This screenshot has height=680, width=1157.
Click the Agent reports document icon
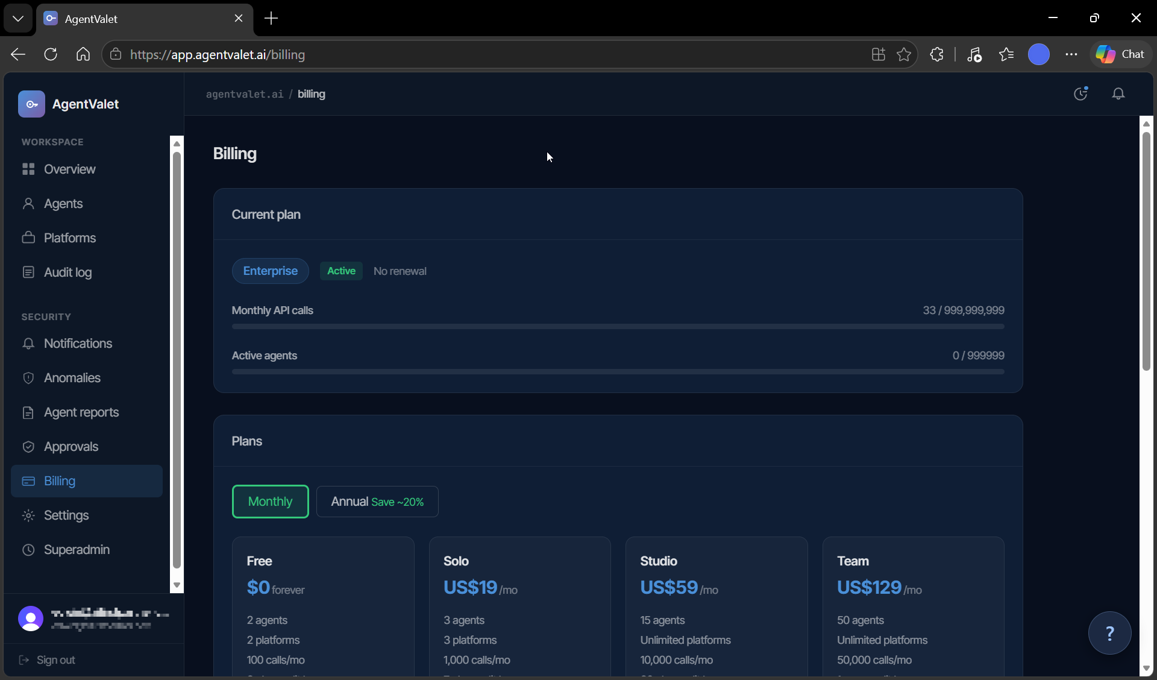pos(28,412)
